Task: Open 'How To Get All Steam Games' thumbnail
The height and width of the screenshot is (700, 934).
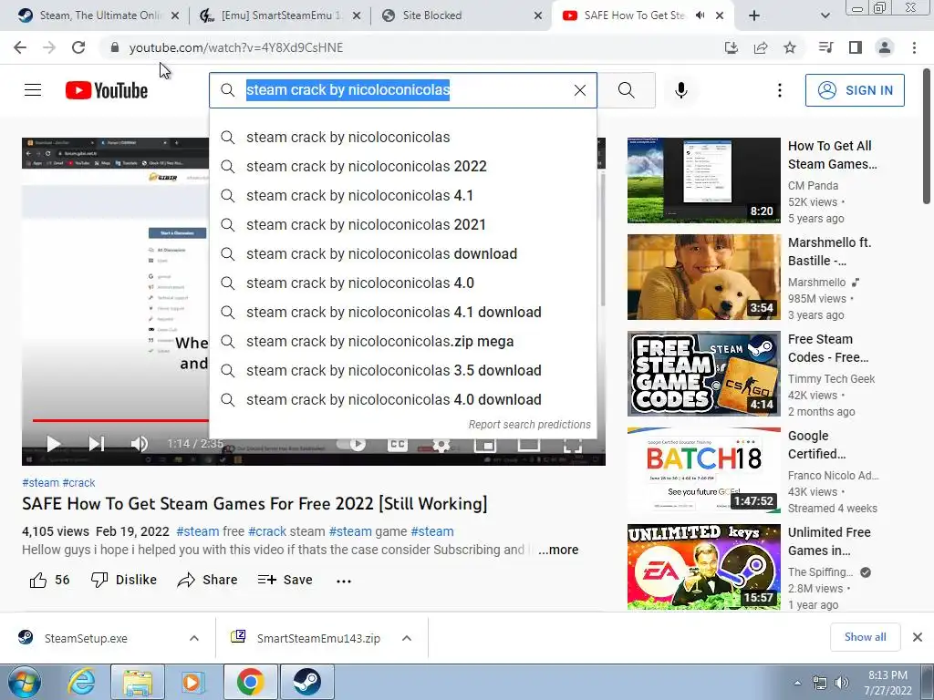Action: tap(704, 180)
